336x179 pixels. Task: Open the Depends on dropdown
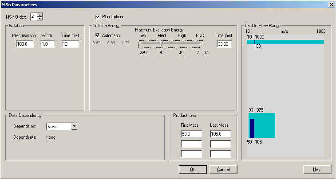[74, 126]
